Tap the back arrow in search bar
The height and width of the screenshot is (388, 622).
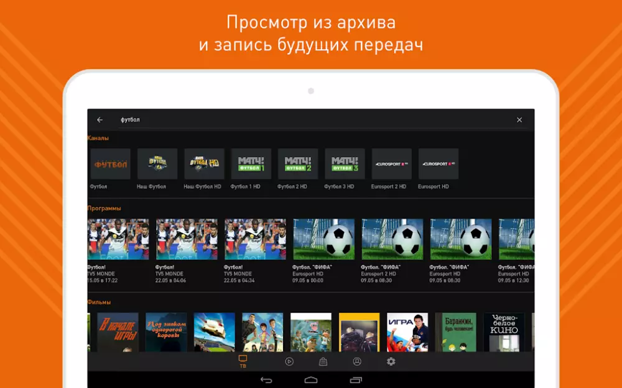(100, 120)
